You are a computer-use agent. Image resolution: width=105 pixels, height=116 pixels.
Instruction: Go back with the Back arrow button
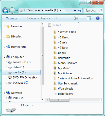(x=5, y=11)
